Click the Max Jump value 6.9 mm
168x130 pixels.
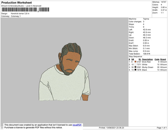coord(146,51)
